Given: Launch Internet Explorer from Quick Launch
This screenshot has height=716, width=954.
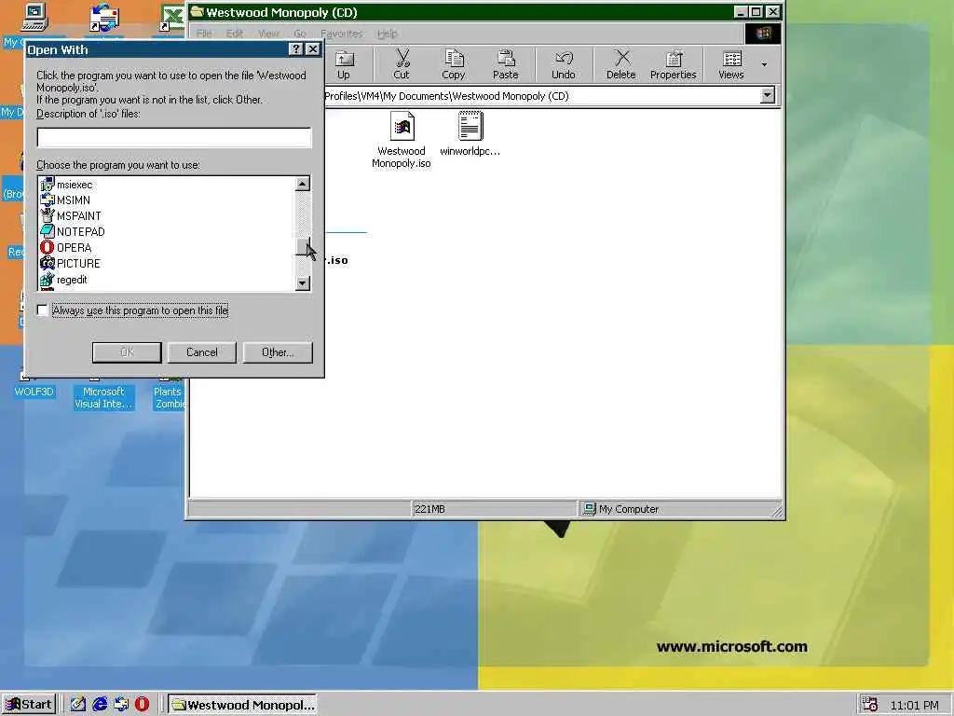Looking at the screenshot, I should 100,704.
